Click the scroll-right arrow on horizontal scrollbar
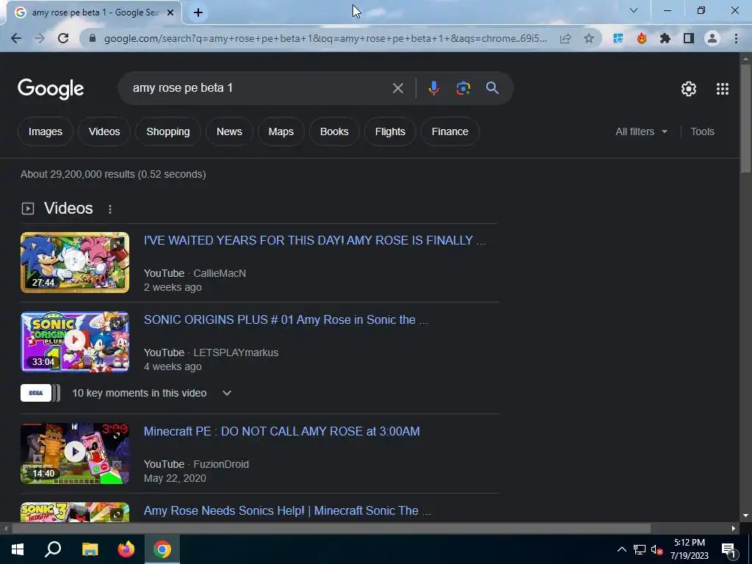The height and width of the screenshot is (564, 752). (x=734, y=529)
